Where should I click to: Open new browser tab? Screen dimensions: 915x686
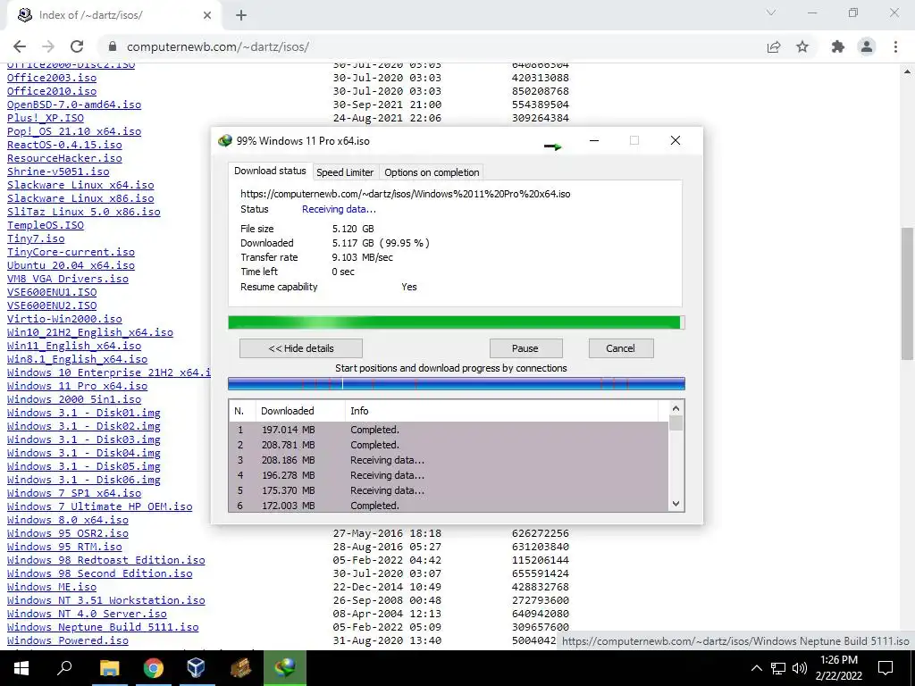point(241,15)
